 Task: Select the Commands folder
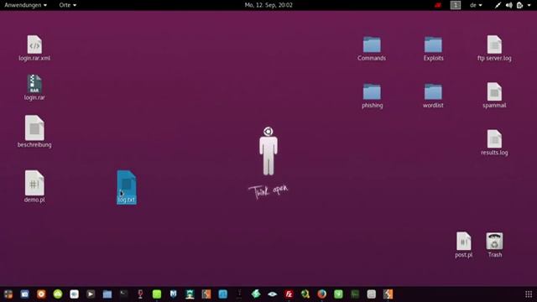click(372, 44)
